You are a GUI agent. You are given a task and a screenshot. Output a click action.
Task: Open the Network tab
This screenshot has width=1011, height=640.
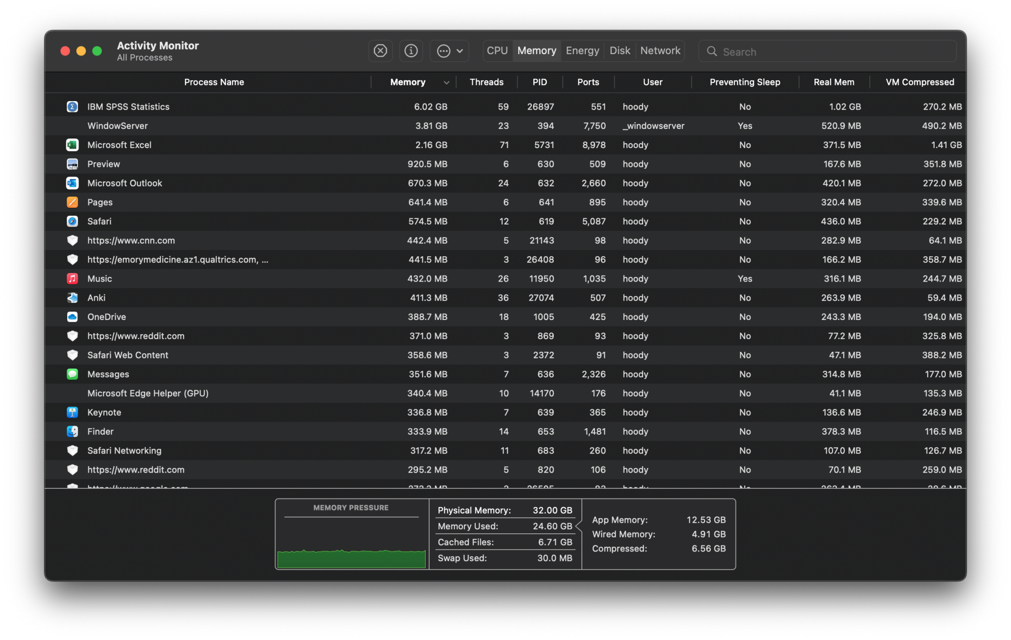point(660,51)
